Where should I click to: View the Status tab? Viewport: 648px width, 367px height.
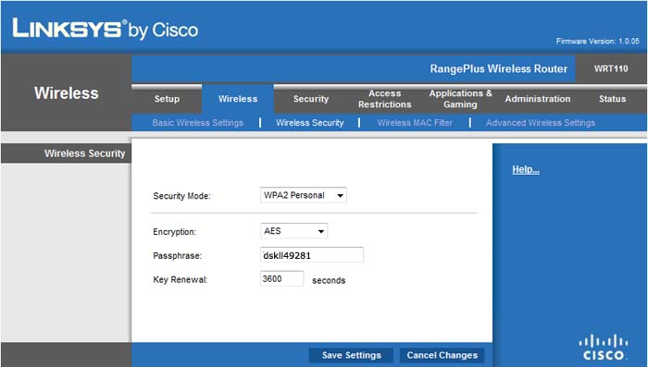click(613, 99)
